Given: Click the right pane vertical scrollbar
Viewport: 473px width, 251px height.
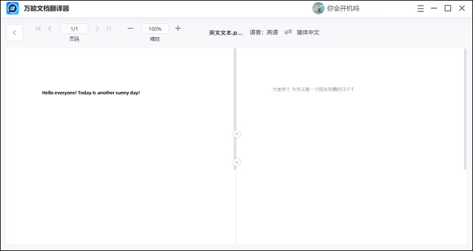Looking at the screenshot, I should coord(465,109).
